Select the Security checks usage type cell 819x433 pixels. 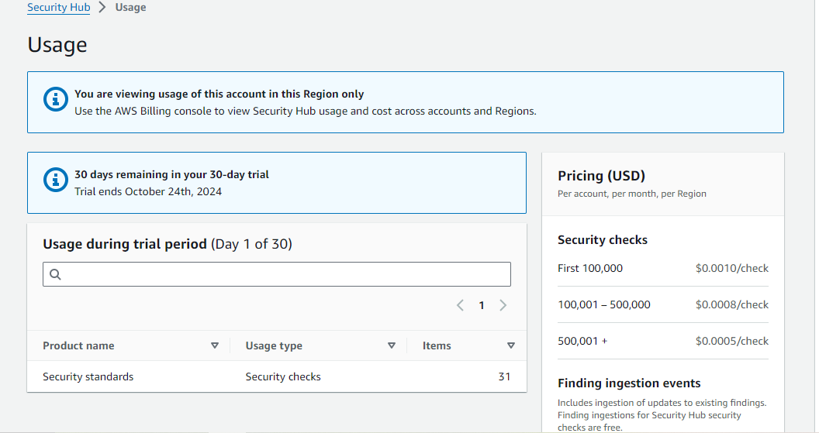pyautogui.click(x=283, y=376)
